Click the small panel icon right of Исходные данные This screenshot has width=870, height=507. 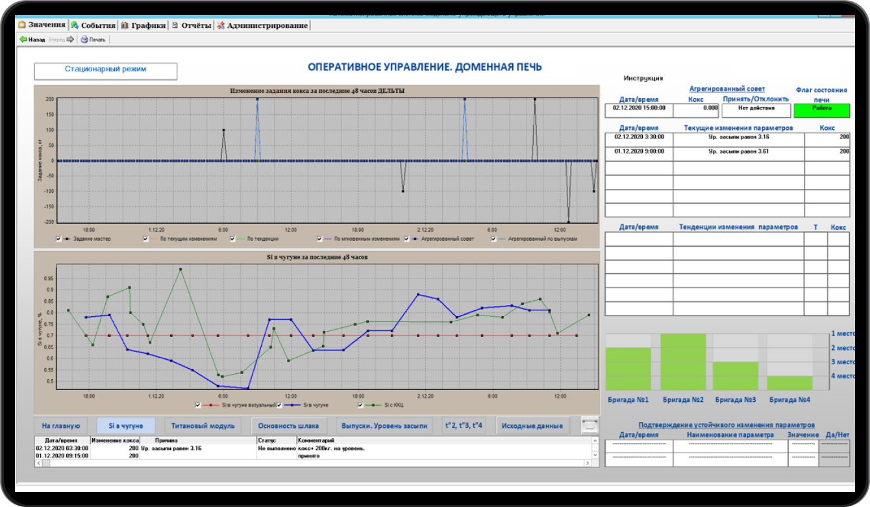tap(590, 426)
